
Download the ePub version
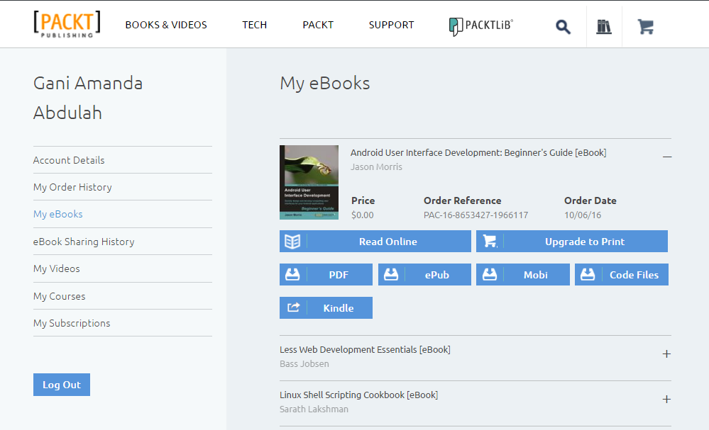click(x=424, y=274)
